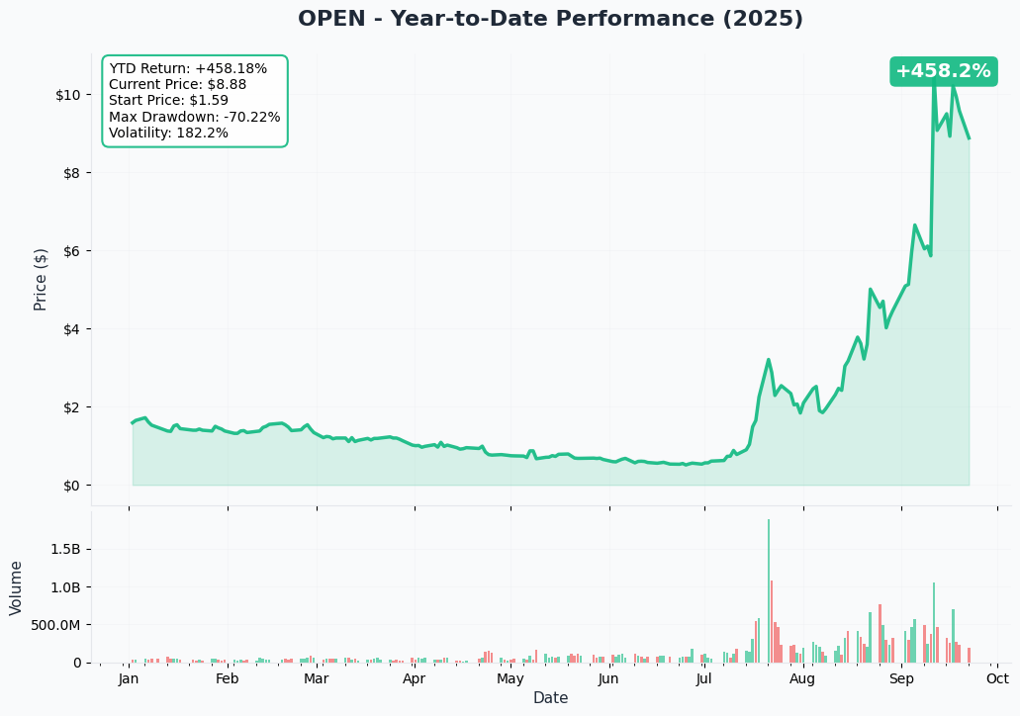Click the $6 price axis label
This screenshot has height=716, width=1020.
pyautogui.click(x=72, y=251)
